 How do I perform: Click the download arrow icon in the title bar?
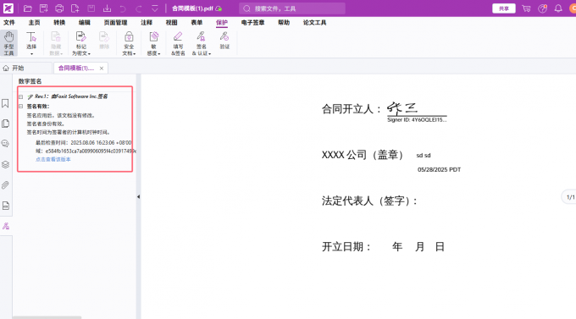coord(107,8)
